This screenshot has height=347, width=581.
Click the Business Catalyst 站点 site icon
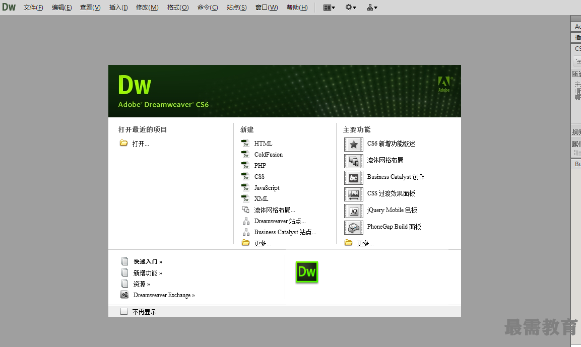click(x=246, y=232)
